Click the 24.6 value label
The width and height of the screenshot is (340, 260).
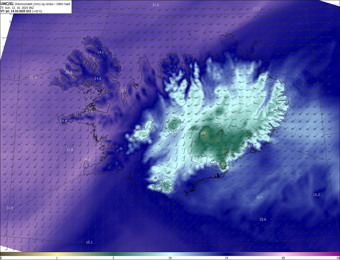[87, 160]
